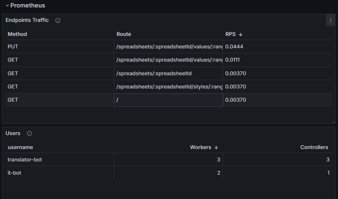Sort table by Method column

pos(17,34)
